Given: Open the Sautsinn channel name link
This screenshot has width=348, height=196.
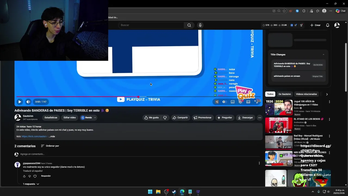Looking at the screenshot, I should (x=28, y=116).
